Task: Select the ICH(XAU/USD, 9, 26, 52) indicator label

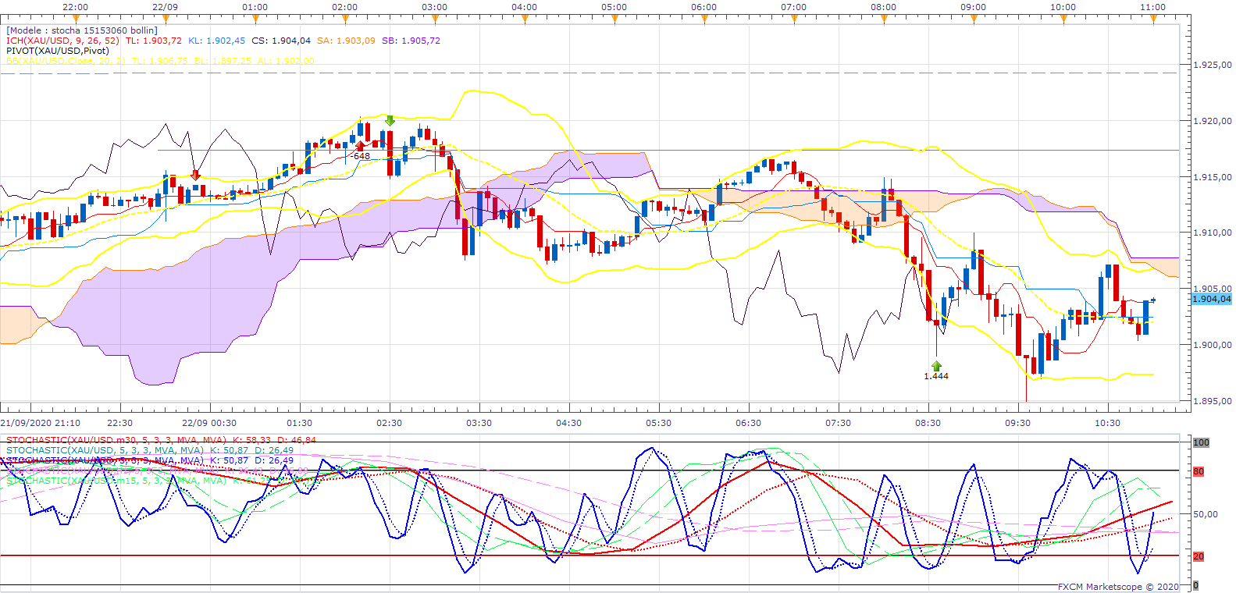Action: [63, 41]
